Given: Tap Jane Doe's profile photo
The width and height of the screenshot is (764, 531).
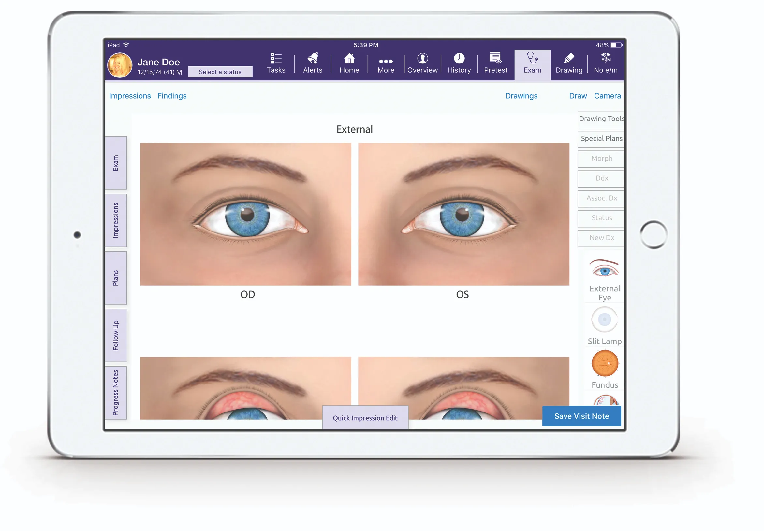Looking at the screenshot, I should click(120, 65).
